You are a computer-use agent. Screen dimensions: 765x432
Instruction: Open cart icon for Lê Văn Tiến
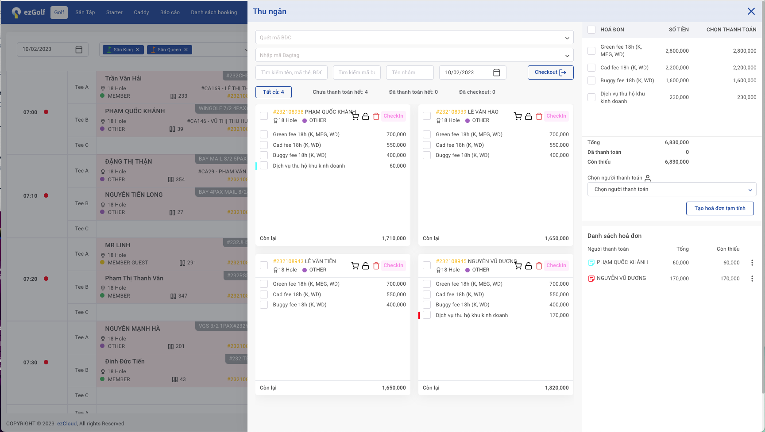pos(355,266)
